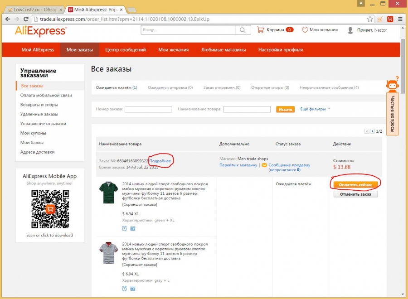This screenshot has height=299, width=408.
Task: Click the orange shopping cart extension icon in the toolbar
Action: pos(380,19)
